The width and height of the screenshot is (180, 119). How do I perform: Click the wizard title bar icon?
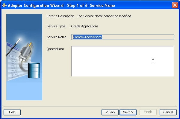point(4,5)
